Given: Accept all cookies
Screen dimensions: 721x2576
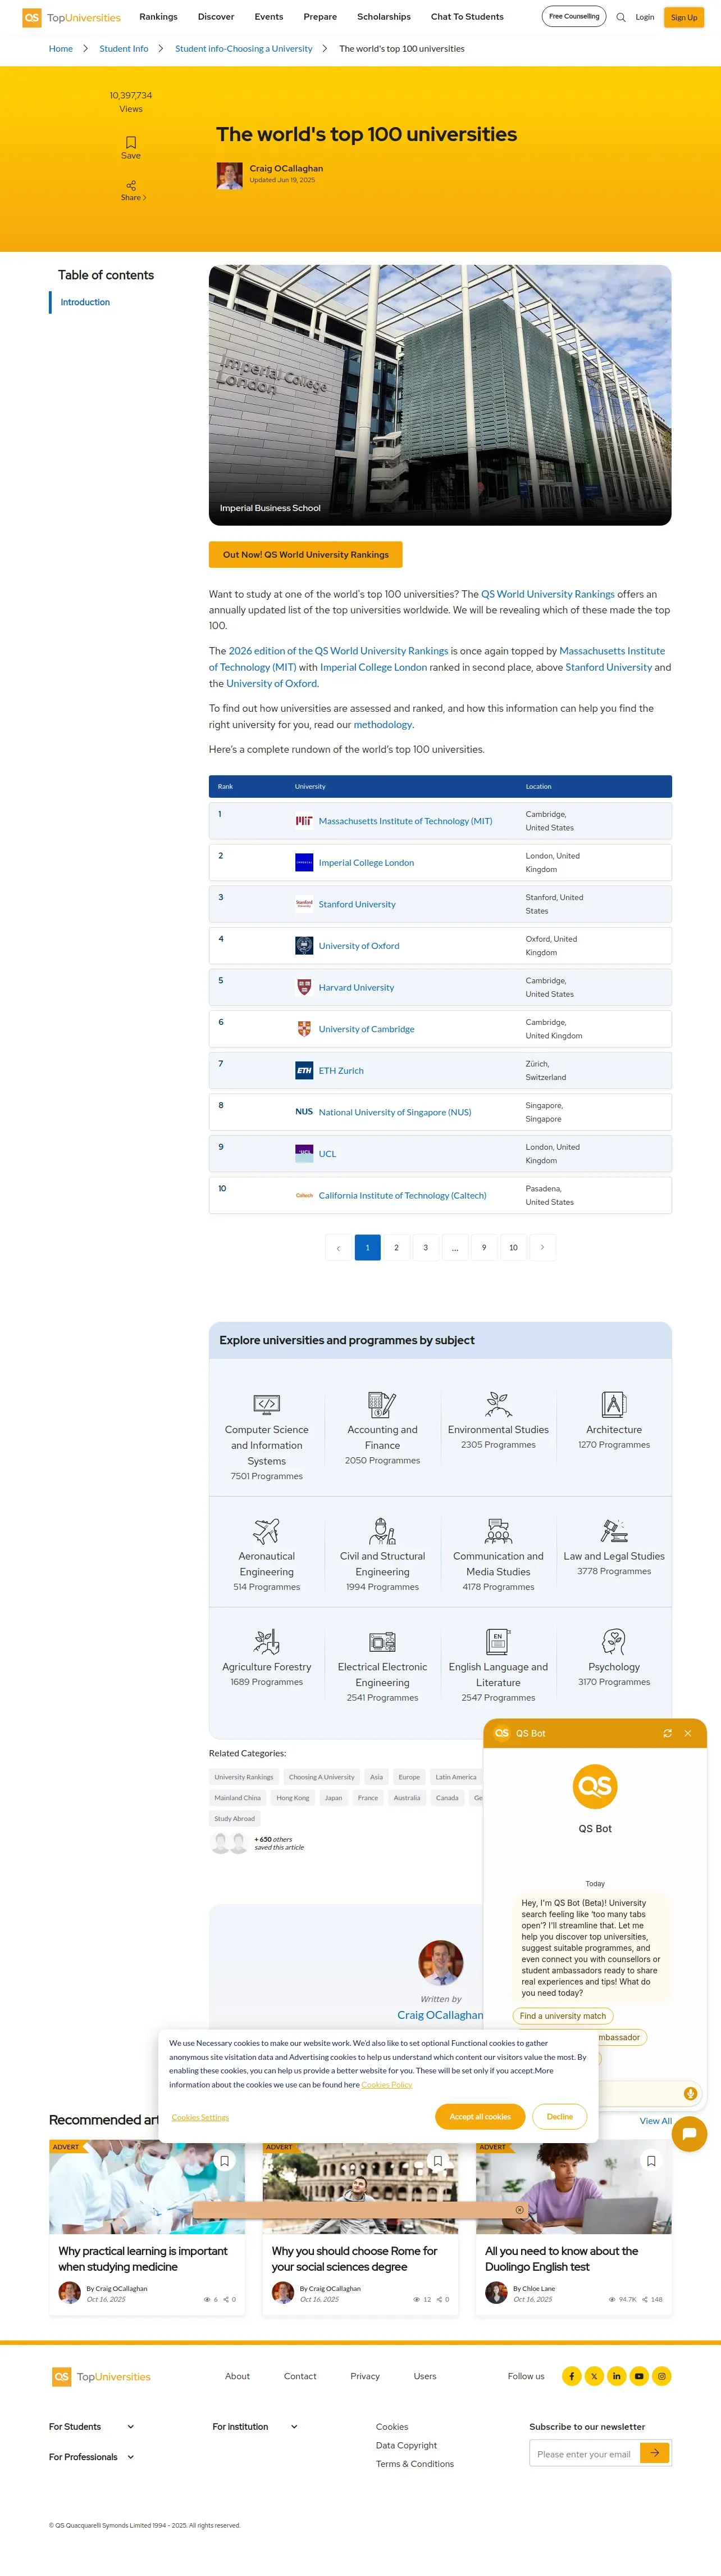Looking at the screenshot, I should (x=480, y=2117).
